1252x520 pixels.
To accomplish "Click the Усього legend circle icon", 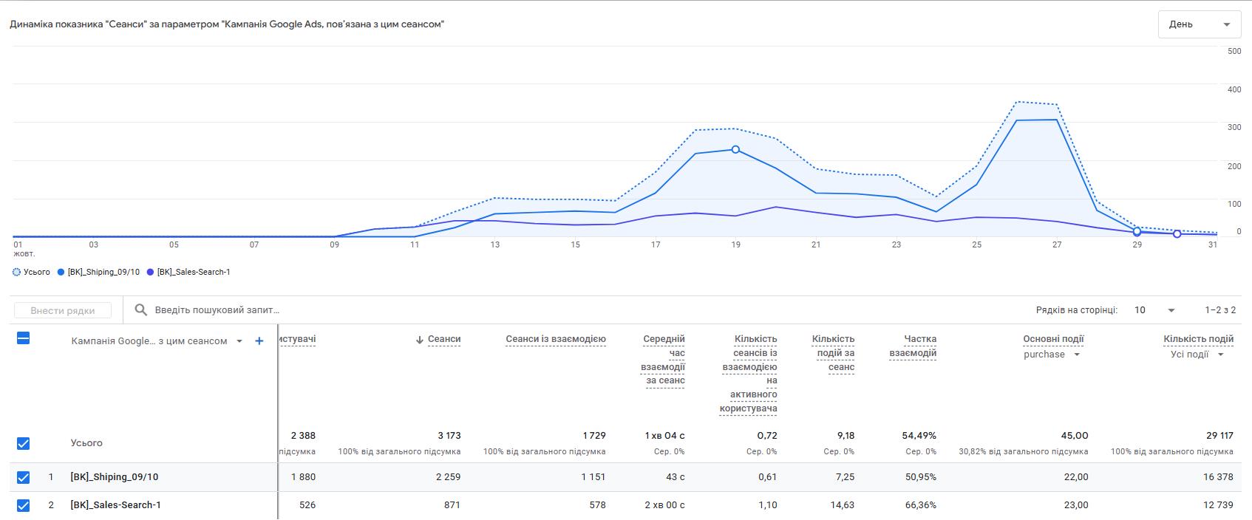I will pos(17,273).
